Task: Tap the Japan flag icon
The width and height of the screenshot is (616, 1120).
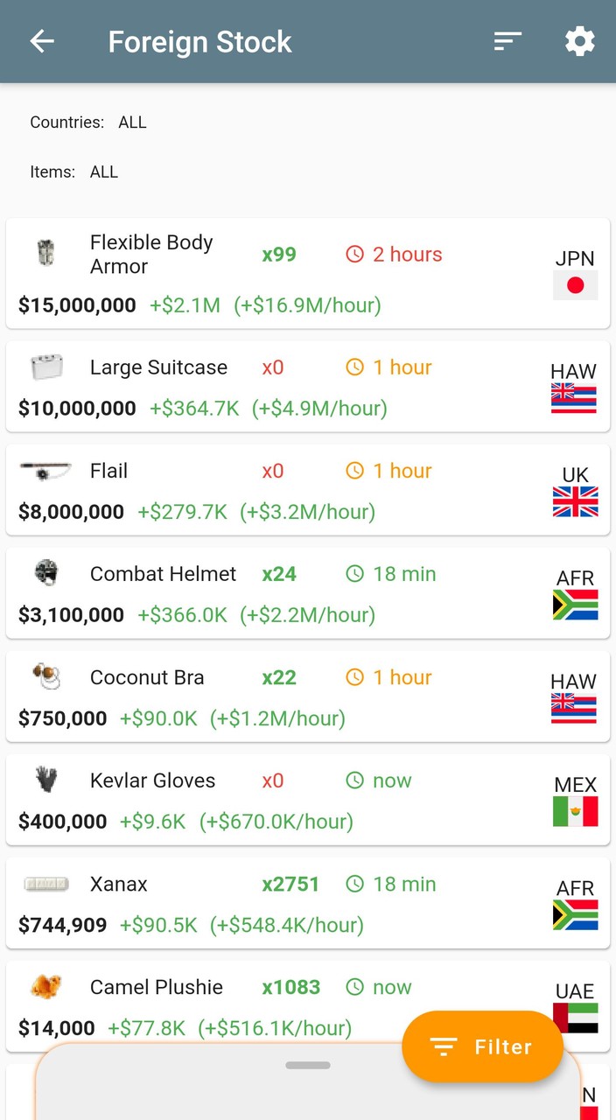Action: click(x=575, y=285)
